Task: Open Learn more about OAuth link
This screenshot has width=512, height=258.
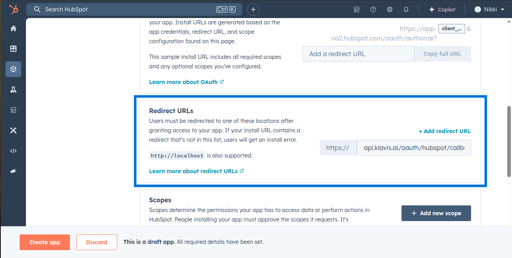Action: tap(186, 82)
